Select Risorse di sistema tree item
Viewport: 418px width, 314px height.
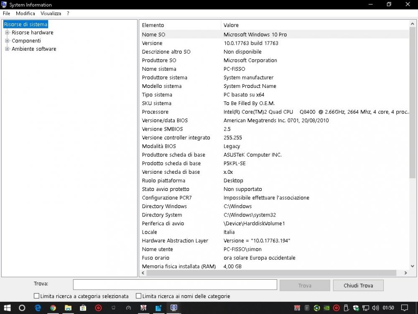pyautogui.click(x=25, y=24)
